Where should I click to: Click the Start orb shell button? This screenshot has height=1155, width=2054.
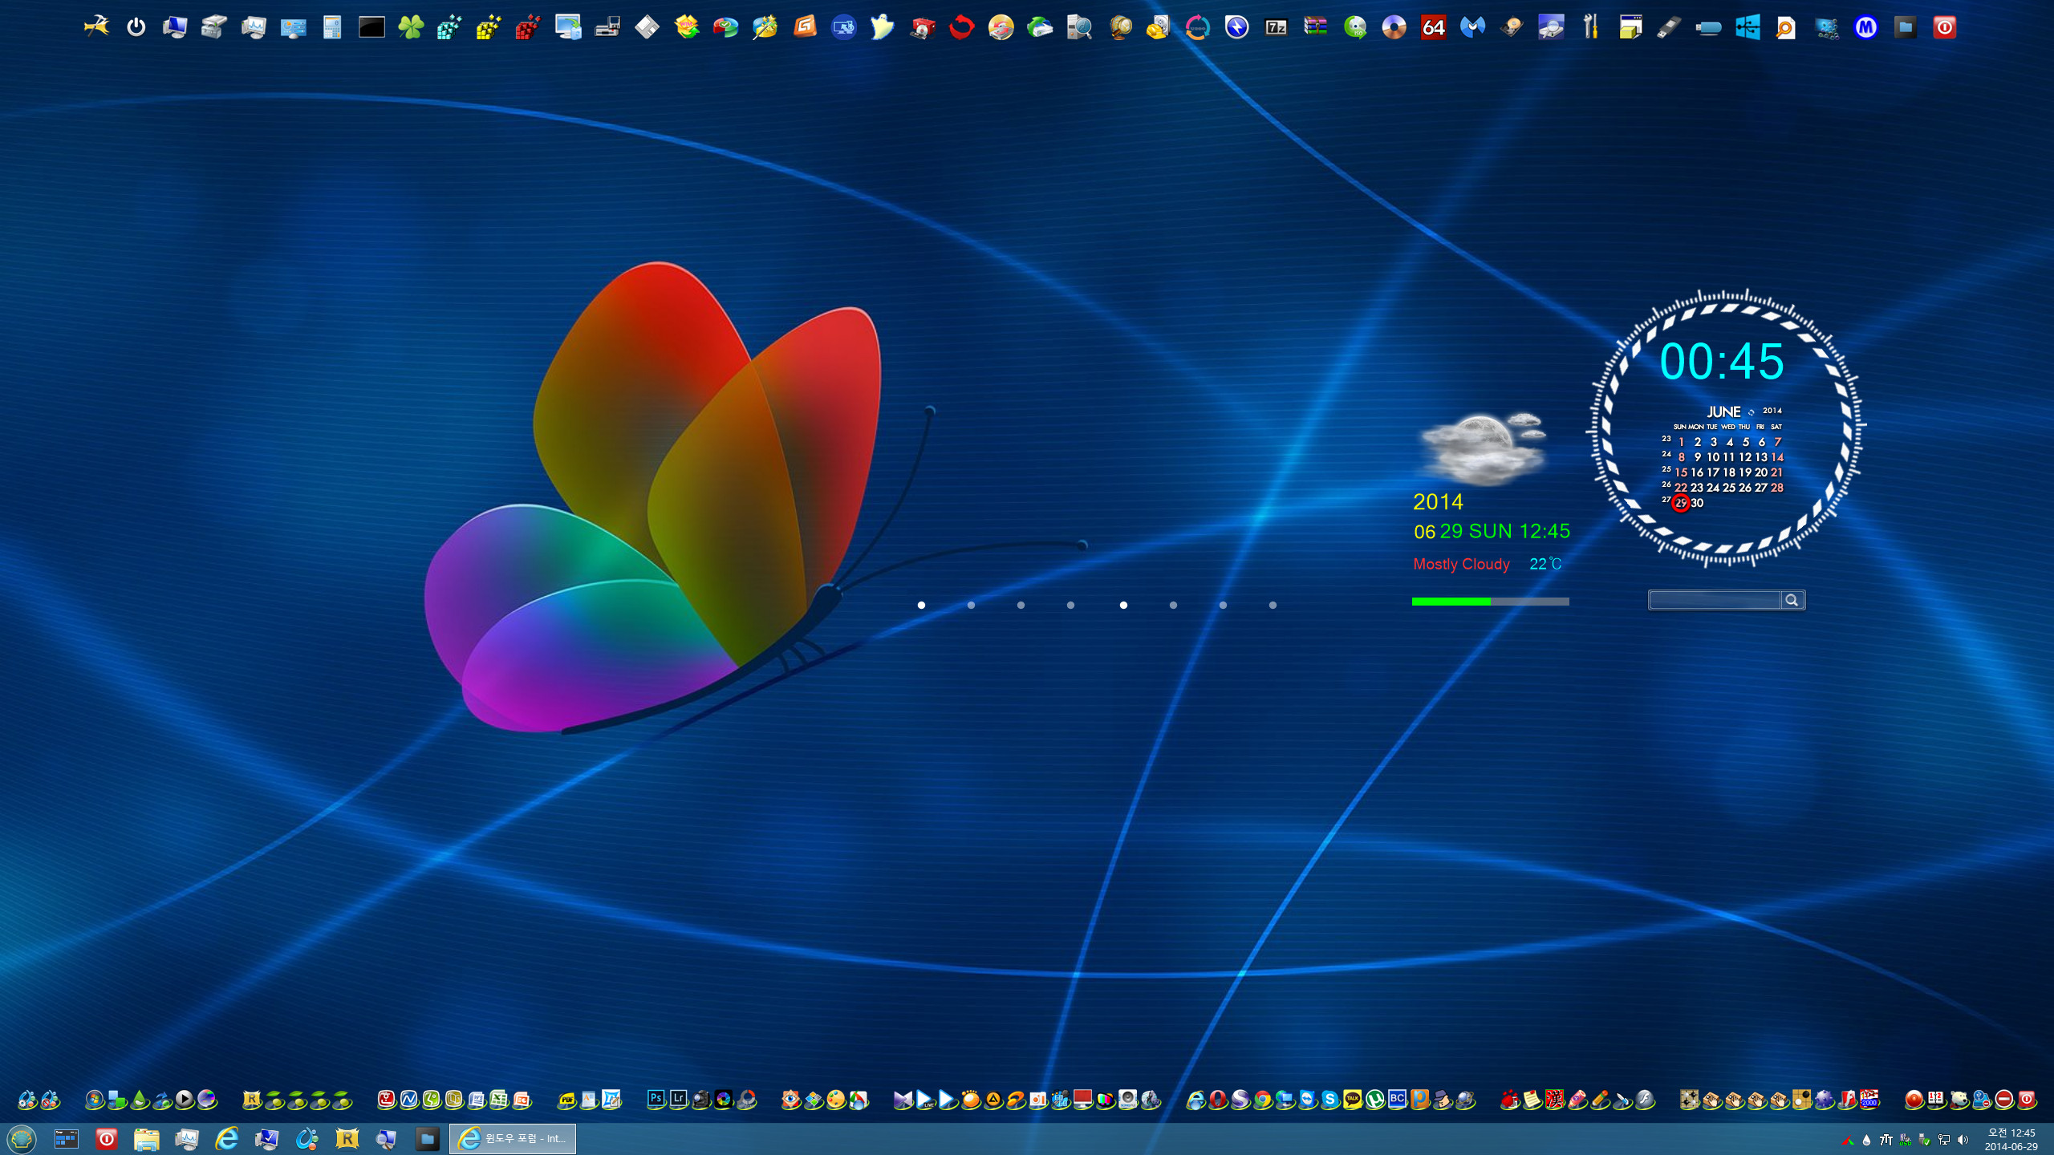click(22, 1139)
